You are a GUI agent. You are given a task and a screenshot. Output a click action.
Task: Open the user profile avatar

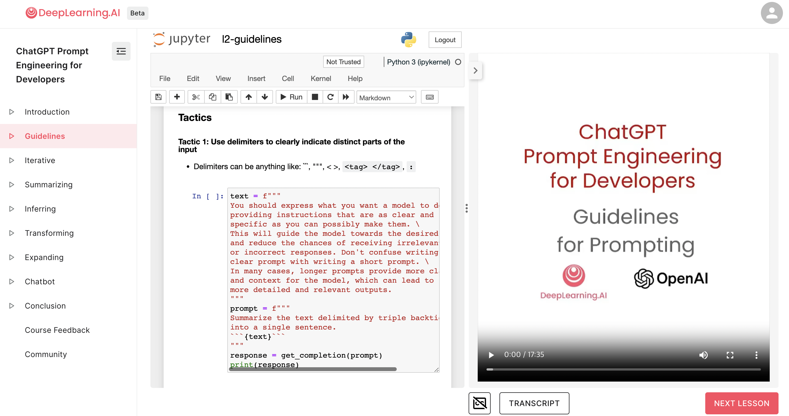click(x=772, y=13)
